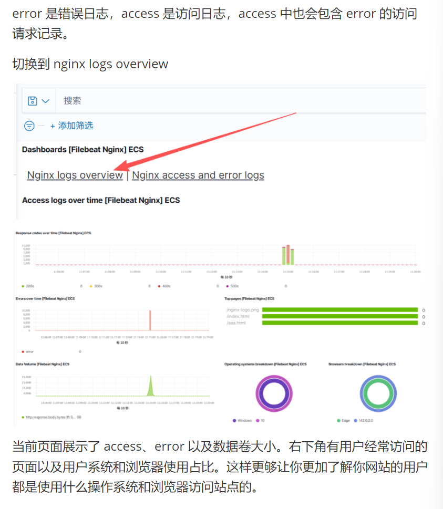Select the /index.html top pages bar
This screenshot has width=443, height=509.
pos(339,316)
